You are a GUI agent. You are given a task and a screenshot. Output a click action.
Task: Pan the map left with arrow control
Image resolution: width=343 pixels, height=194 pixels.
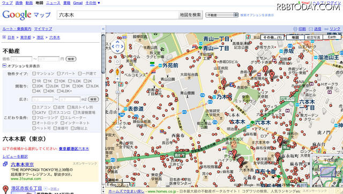(x=113, y=46)
